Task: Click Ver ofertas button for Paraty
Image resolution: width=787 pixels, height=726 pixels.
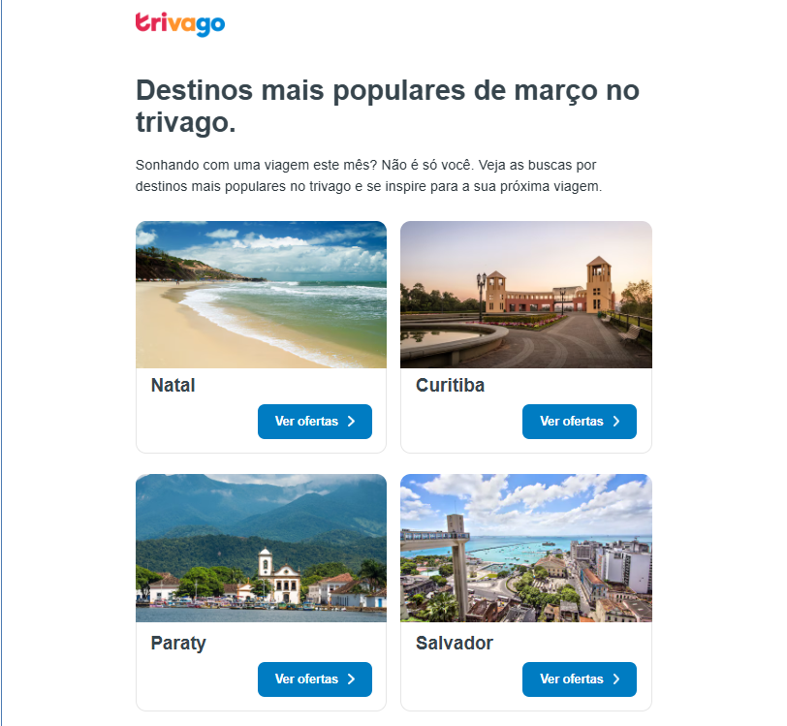Action: [x=315, y=679]
